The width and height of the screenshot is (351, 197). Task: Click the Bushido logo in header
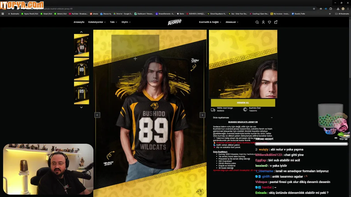175,22
